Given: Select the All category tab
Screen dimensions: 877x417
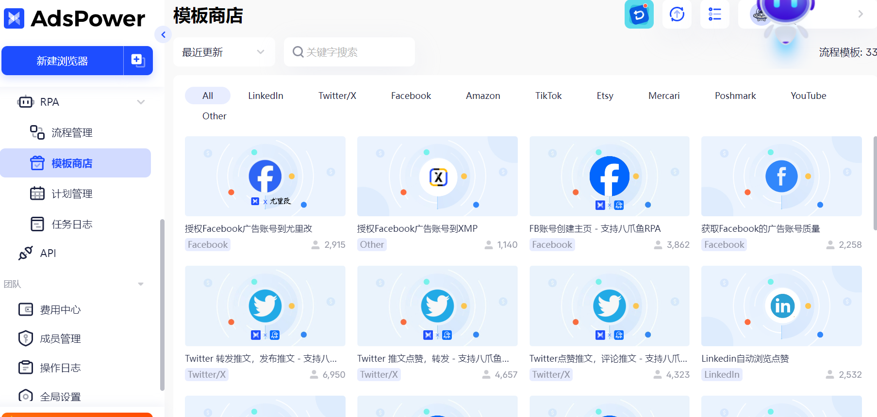Looking at the screenshot, I should tap(208, 96).
